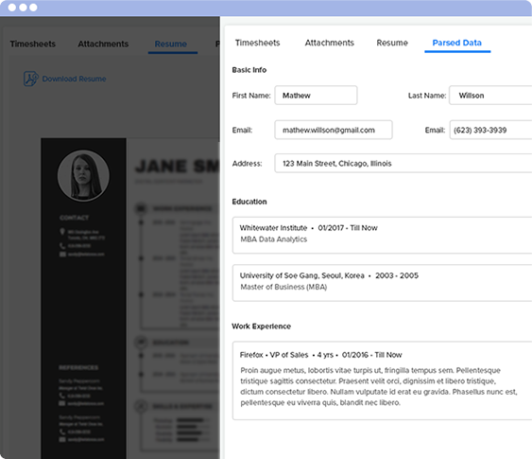Image resolution: width=532 pixels, height=459 pixels.
Task: Click second window control dot
Action: [23, 8]
